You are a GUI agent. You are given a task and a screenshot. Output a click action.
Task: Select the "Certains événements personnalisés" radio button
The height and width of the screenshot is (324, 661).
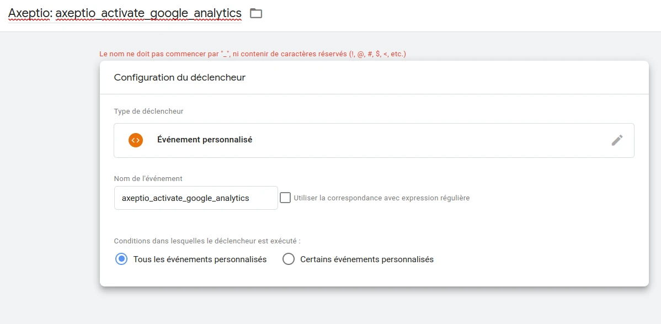(289, 259)
